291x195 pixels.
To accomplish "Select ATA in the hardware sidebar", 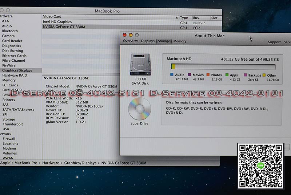I will [x=5, y=21].
